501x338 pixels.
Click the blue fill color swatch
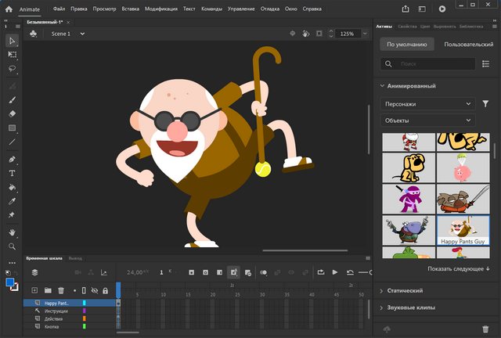(10, 282)
